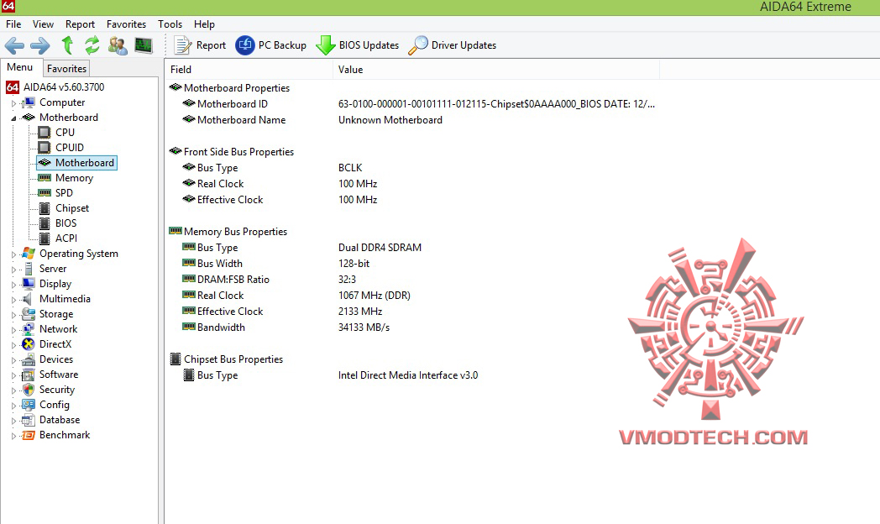Select the BIOS icon in tree
Viewport: 880px width, 524px height.
(45, 223)
